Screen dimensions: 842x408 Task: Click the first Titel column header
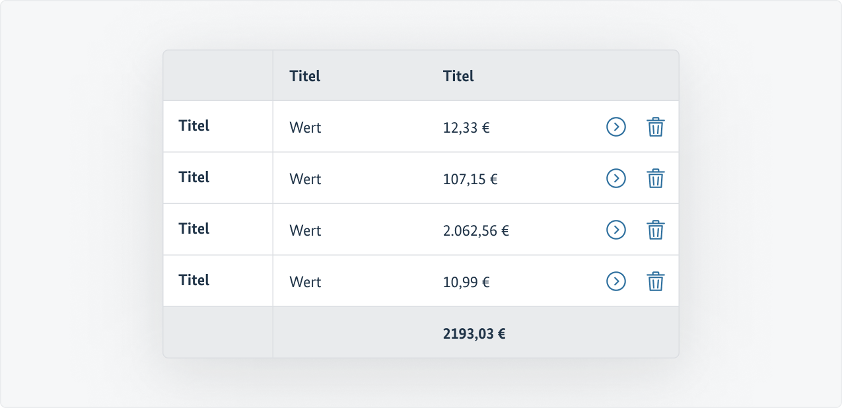305,76
